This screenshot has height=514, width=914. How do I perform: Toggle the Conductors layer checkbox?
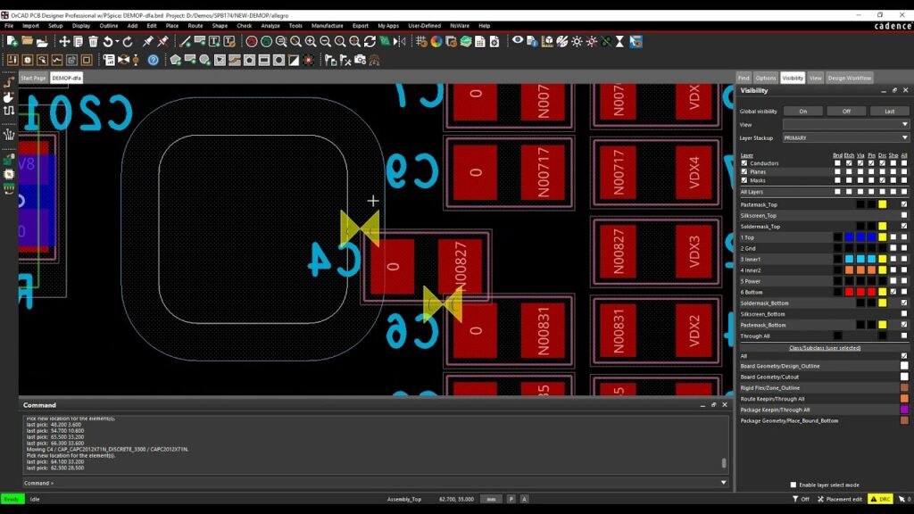point(744,163)
